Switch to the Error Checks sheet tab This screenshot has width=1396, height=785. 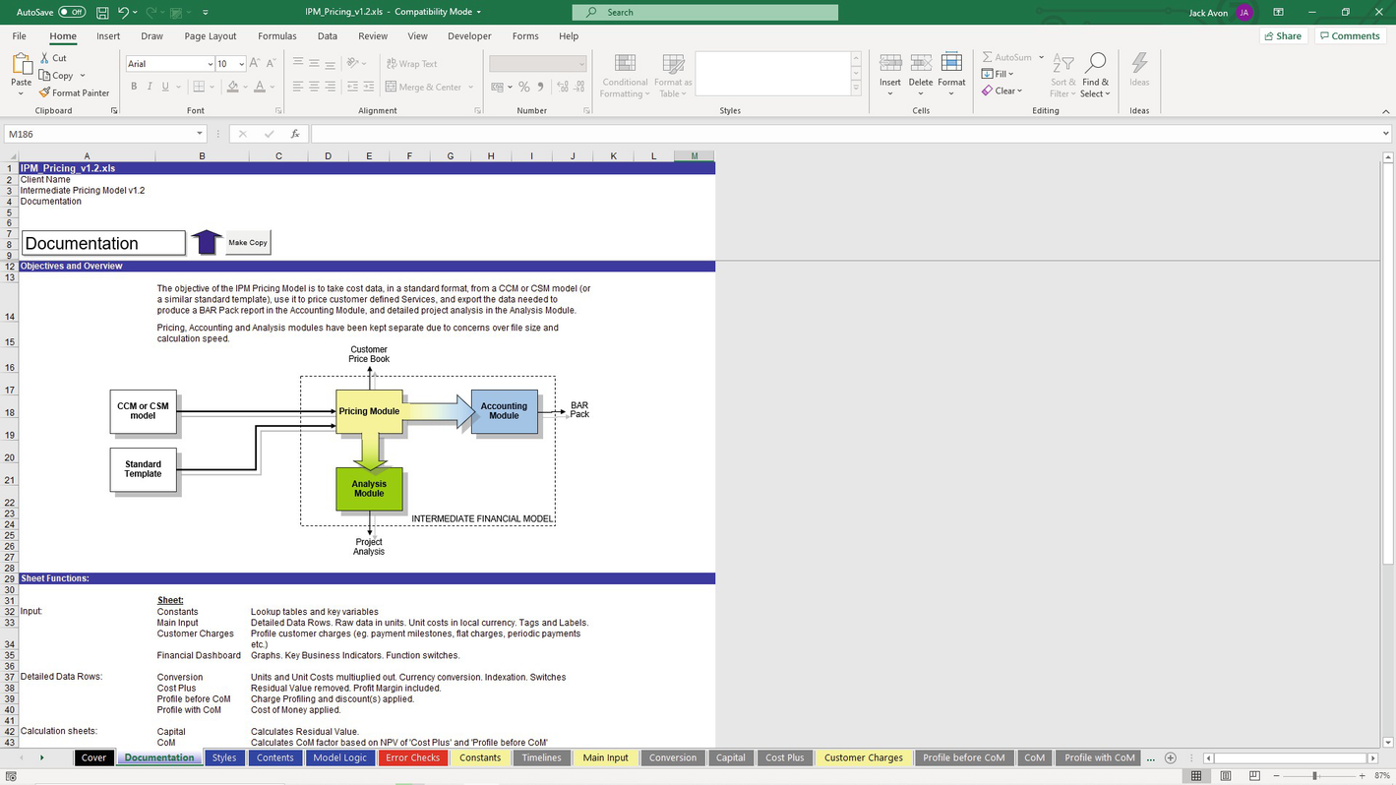tap(412, 757)
